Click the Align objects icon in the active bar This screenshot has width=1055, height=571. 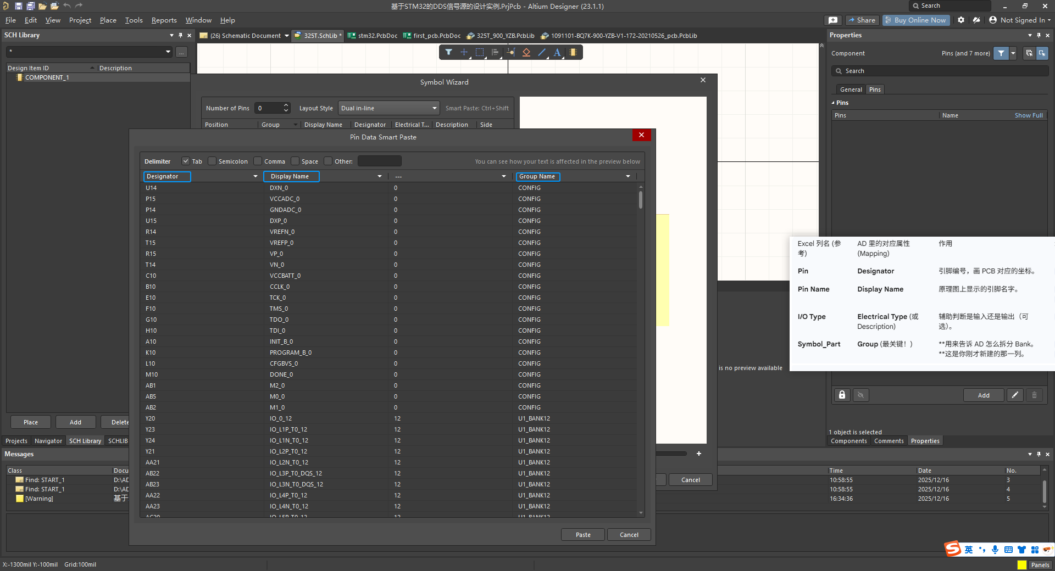[495, 52]
